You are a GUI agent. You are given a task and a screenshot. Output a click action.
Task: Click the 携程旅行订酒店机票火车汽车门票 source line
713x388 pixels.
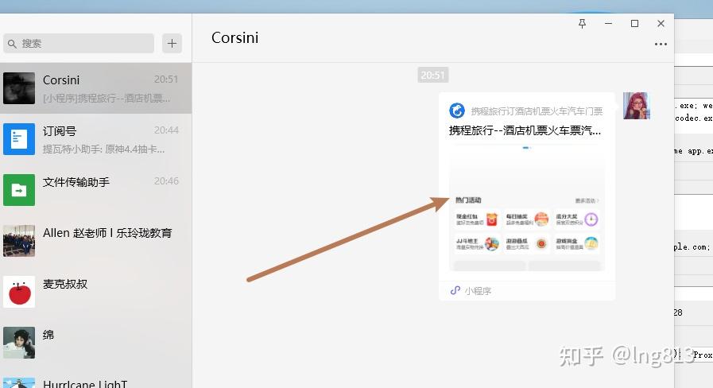pos(537,111)
